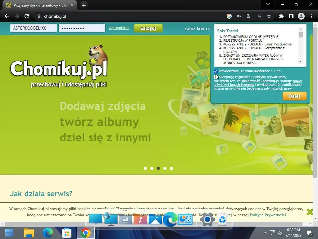Open the Control Panel dock icon

pos(185,219)
